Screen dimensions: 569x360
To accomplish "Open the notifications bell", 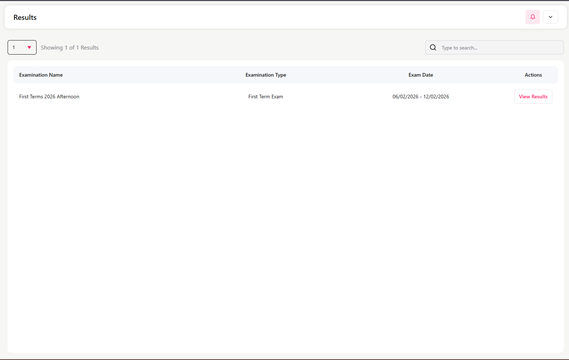I will point(532,17).
